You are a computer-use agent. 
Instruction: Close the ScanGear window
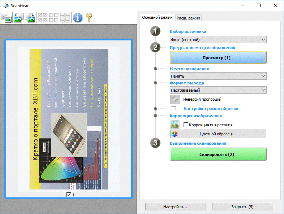[x=275, y=5]
